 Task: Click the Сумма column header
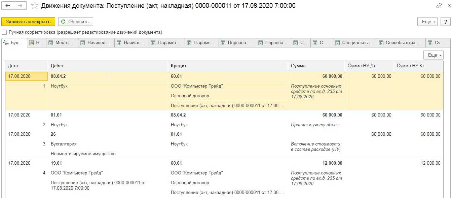316,66
